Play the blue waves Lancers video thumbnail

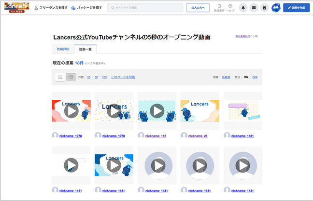click(x=114, y=165)
